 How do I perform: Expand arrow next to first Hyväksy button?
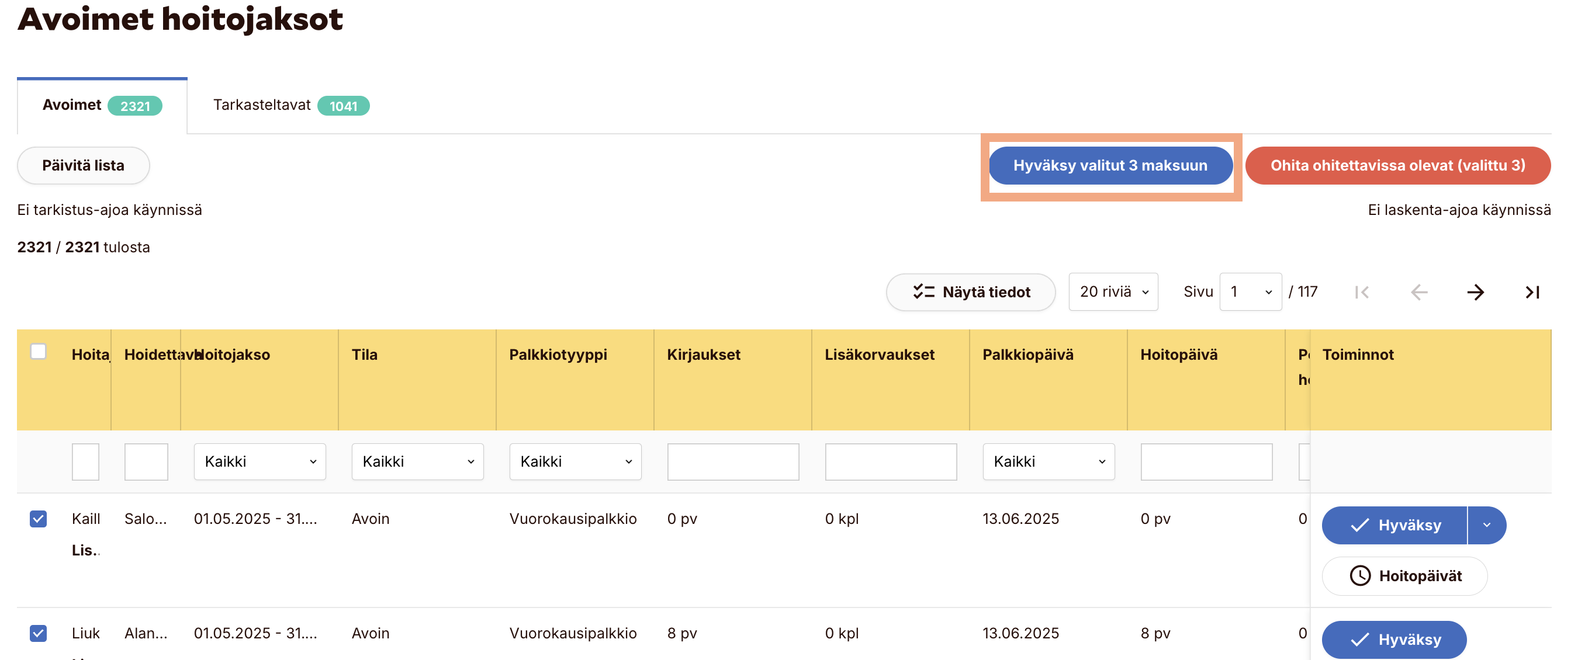click(1487, 525)
